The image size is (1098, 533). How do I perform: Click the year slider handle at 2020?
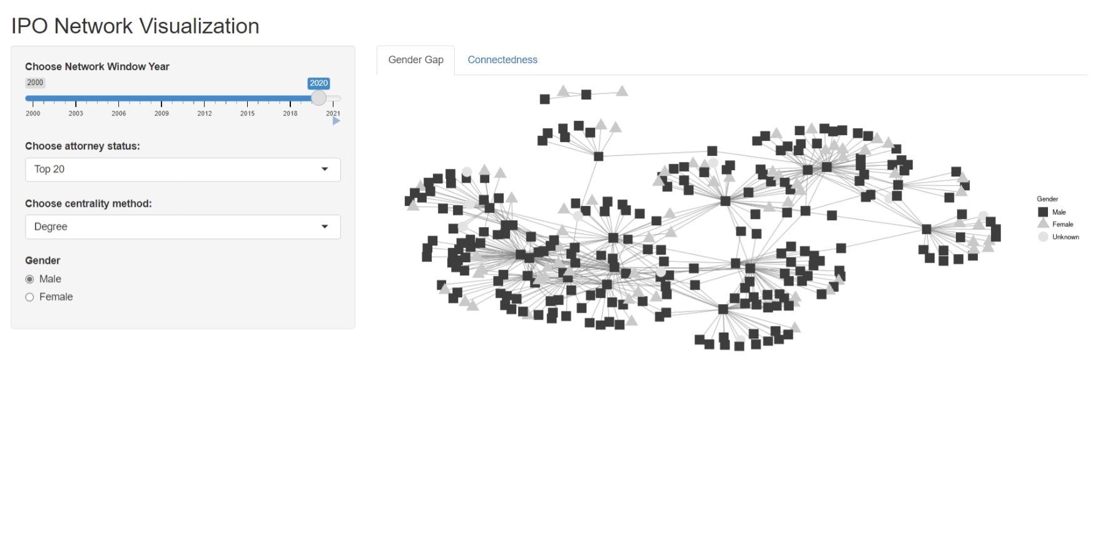point(318,98)
